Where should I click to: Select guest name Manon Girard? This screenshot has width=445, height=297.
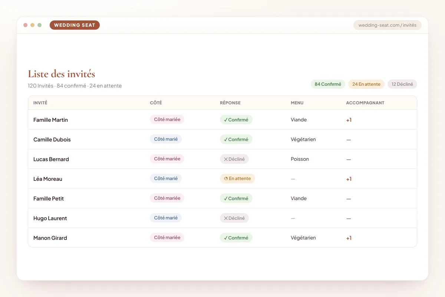coord(50,238)
